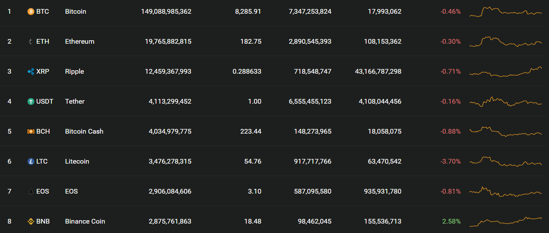
Task: Open the Ripple name link
Action: tap(74, 72)
